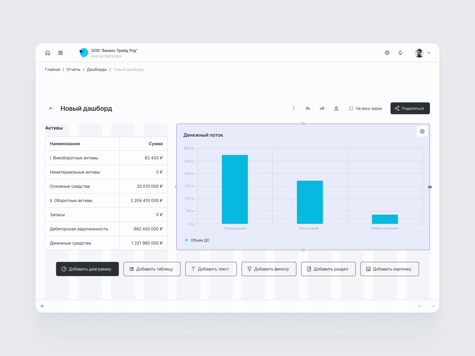Image resolution: width=475 pixels, height=356 pixels.
Task: Select row Нематериальные активы
Action: (x=106, y=172)
